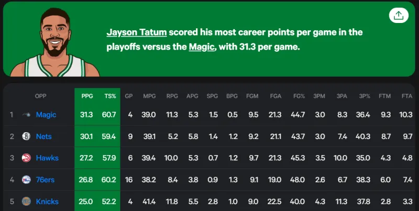Screen dimensions: 419x211
Task: Click the Magic team logo icon
Action: [x=27, y=115]
